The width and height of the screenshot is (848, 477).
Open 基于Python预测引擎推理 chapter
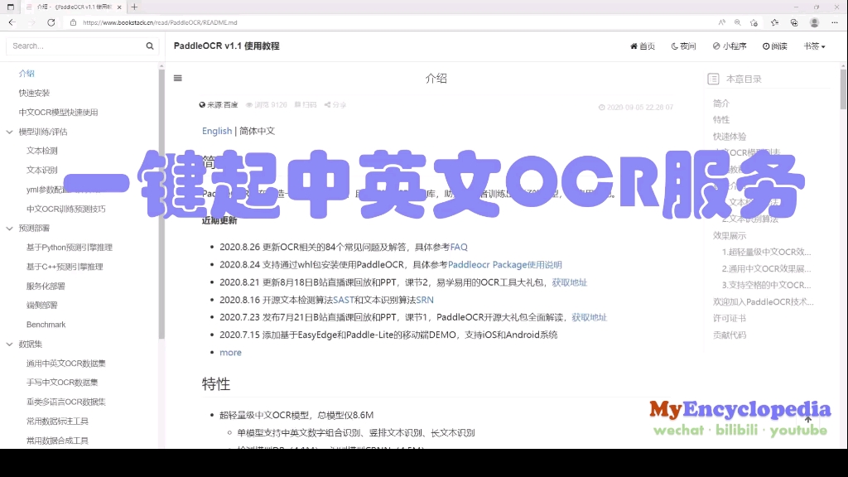pos(70,247)
